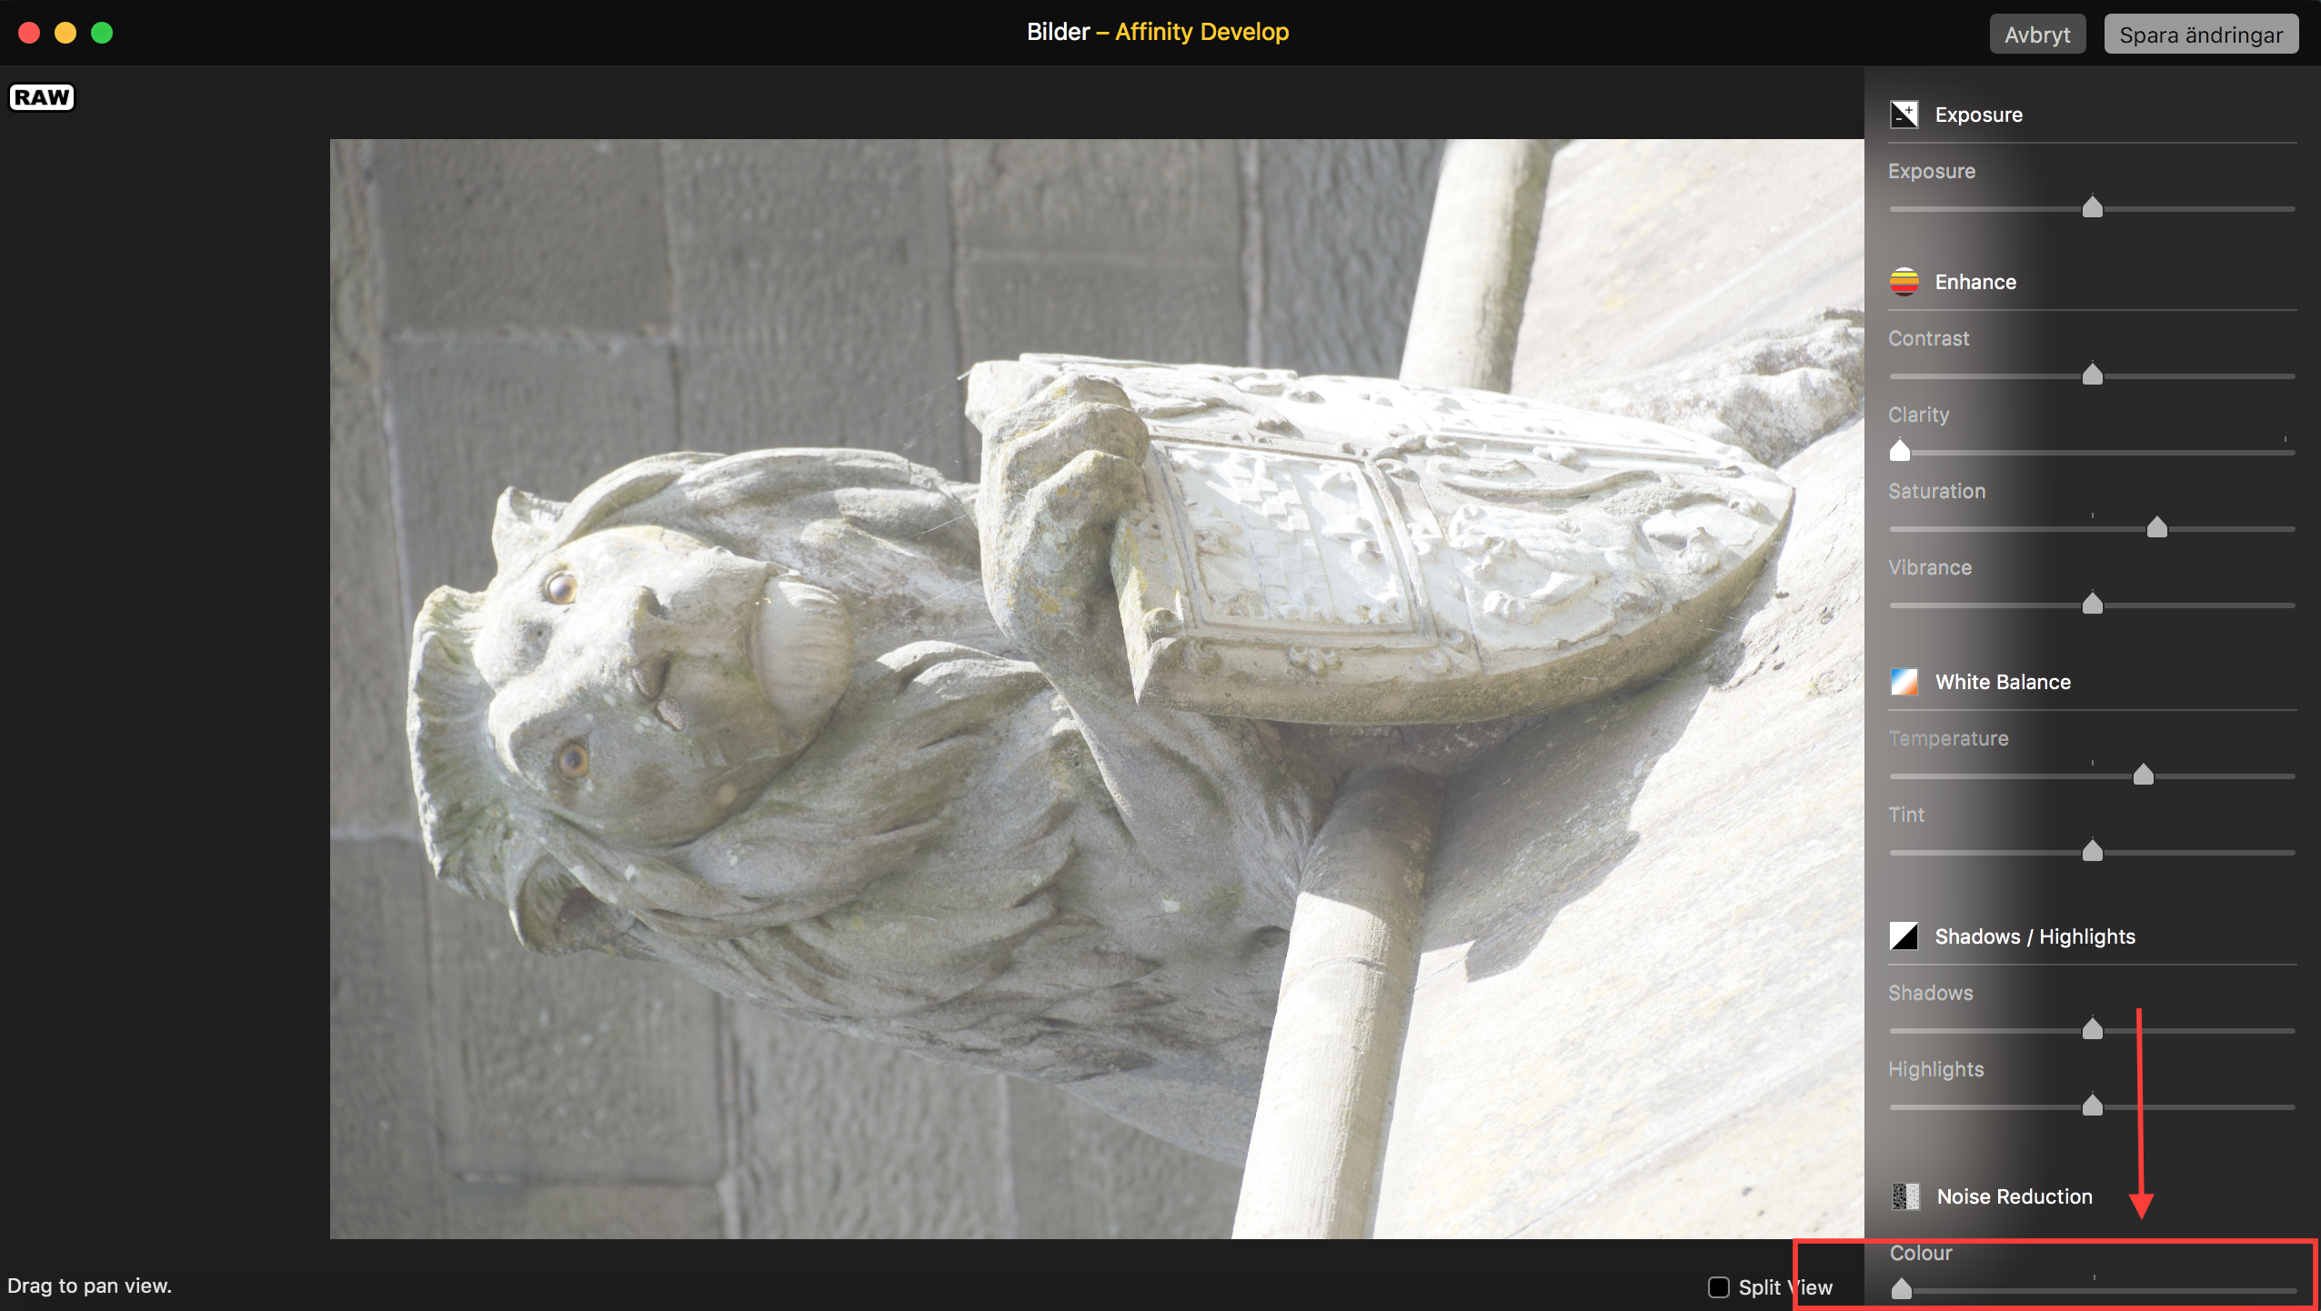Click the Tint slider handle
This screenshot has height=1311, width=2321.
(2093, 851)
